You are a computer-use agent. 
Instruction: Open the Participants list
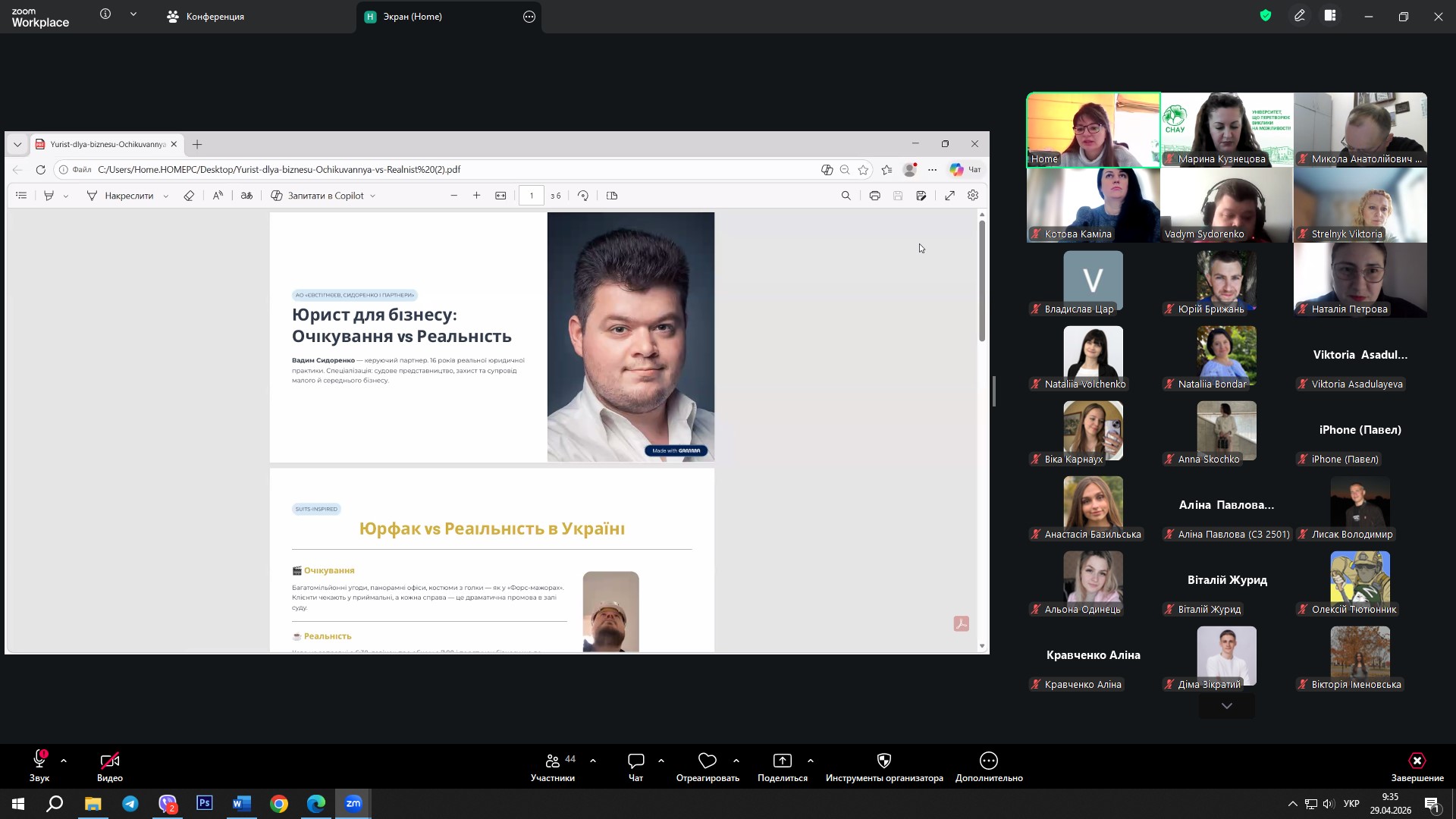point(553,761)
